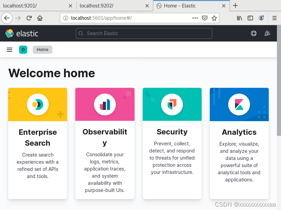Open the Firefox account icon

point(261,18)
